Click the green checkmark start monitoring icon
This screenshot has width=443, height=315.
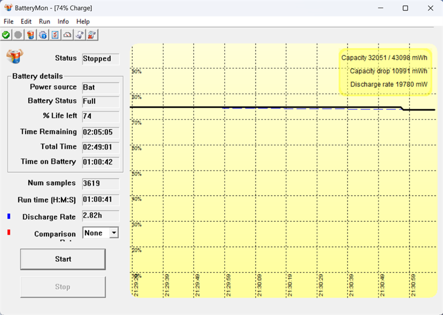click(6, 35)
